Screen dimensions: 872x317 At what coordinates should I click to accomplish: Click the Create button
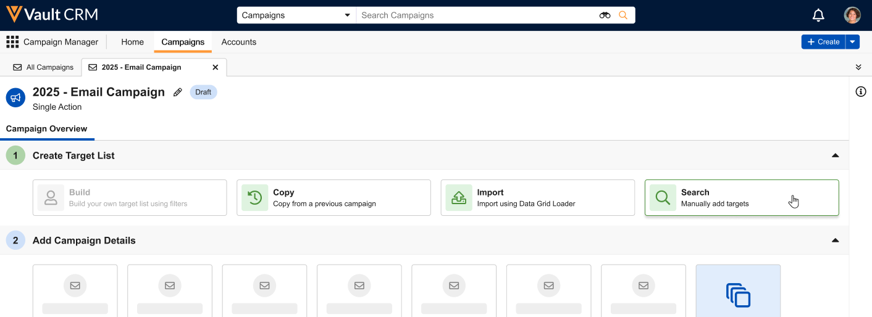click(x=823, y=42)
